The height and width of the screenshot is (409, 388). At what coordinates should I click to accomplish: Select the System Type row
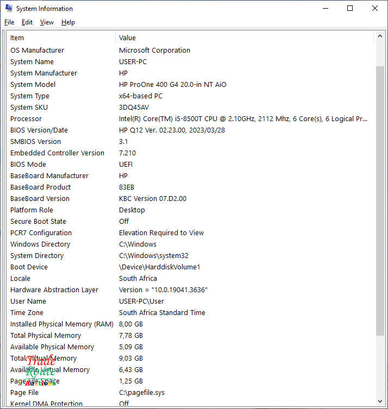[x=190, y=96]
